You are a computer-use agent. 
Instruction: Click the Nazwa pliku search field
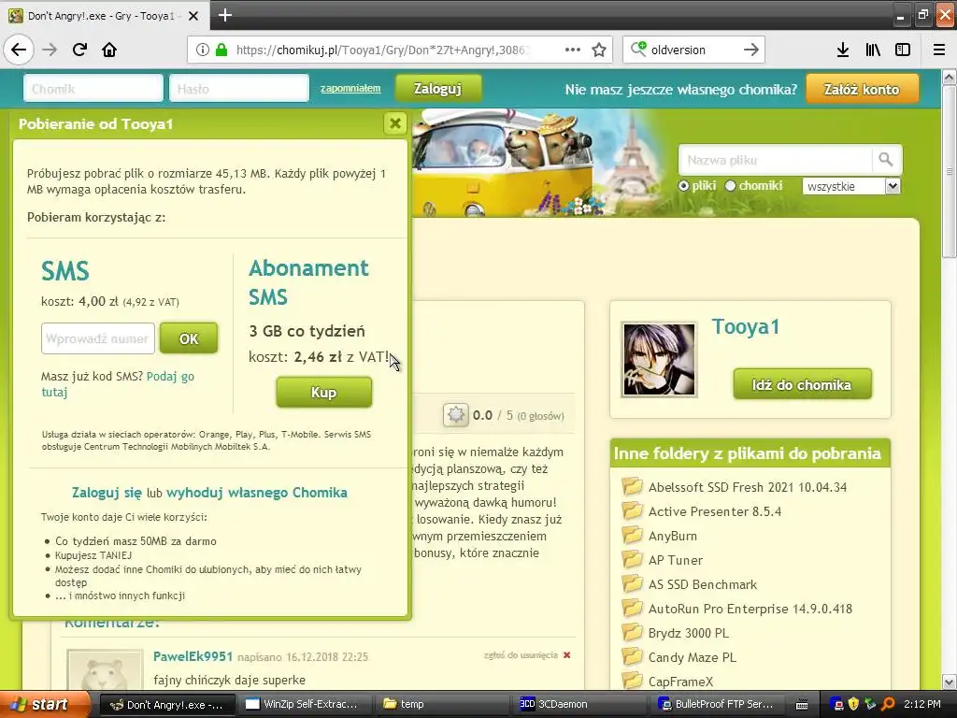[775, 160]
